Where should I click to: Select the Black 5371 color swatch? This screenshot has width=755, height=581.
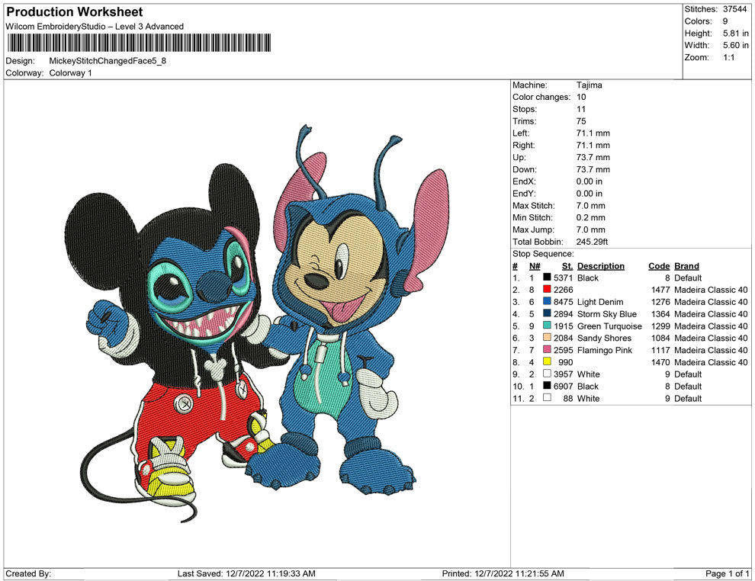click(x=548, y=278)
